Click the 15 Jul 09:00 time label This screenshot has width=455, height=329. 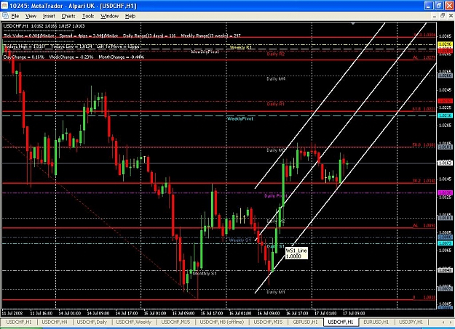pyautogui.click(x=183, y=313)
